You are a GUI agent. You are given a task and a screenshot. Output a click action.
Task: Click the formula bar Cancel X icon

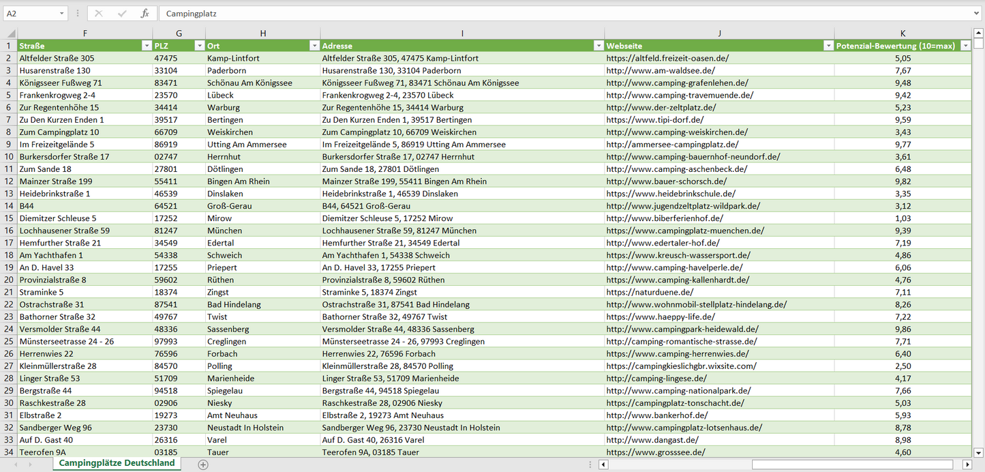click(99, 14)
